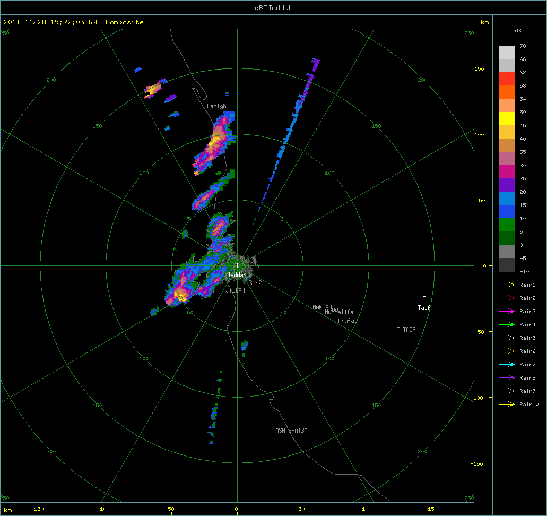Click the 2011/11/28 19:27:05 GMT Composite timestamp
Screen dimensions: 547x516
74,22
